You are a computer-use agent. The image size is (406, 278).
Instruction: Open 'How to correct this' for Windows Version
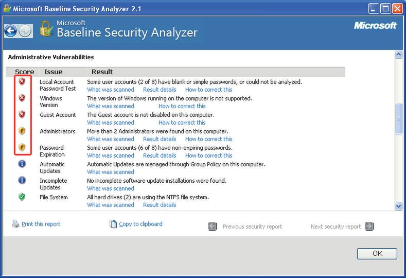pyautogui.click(x=182, y=106)
